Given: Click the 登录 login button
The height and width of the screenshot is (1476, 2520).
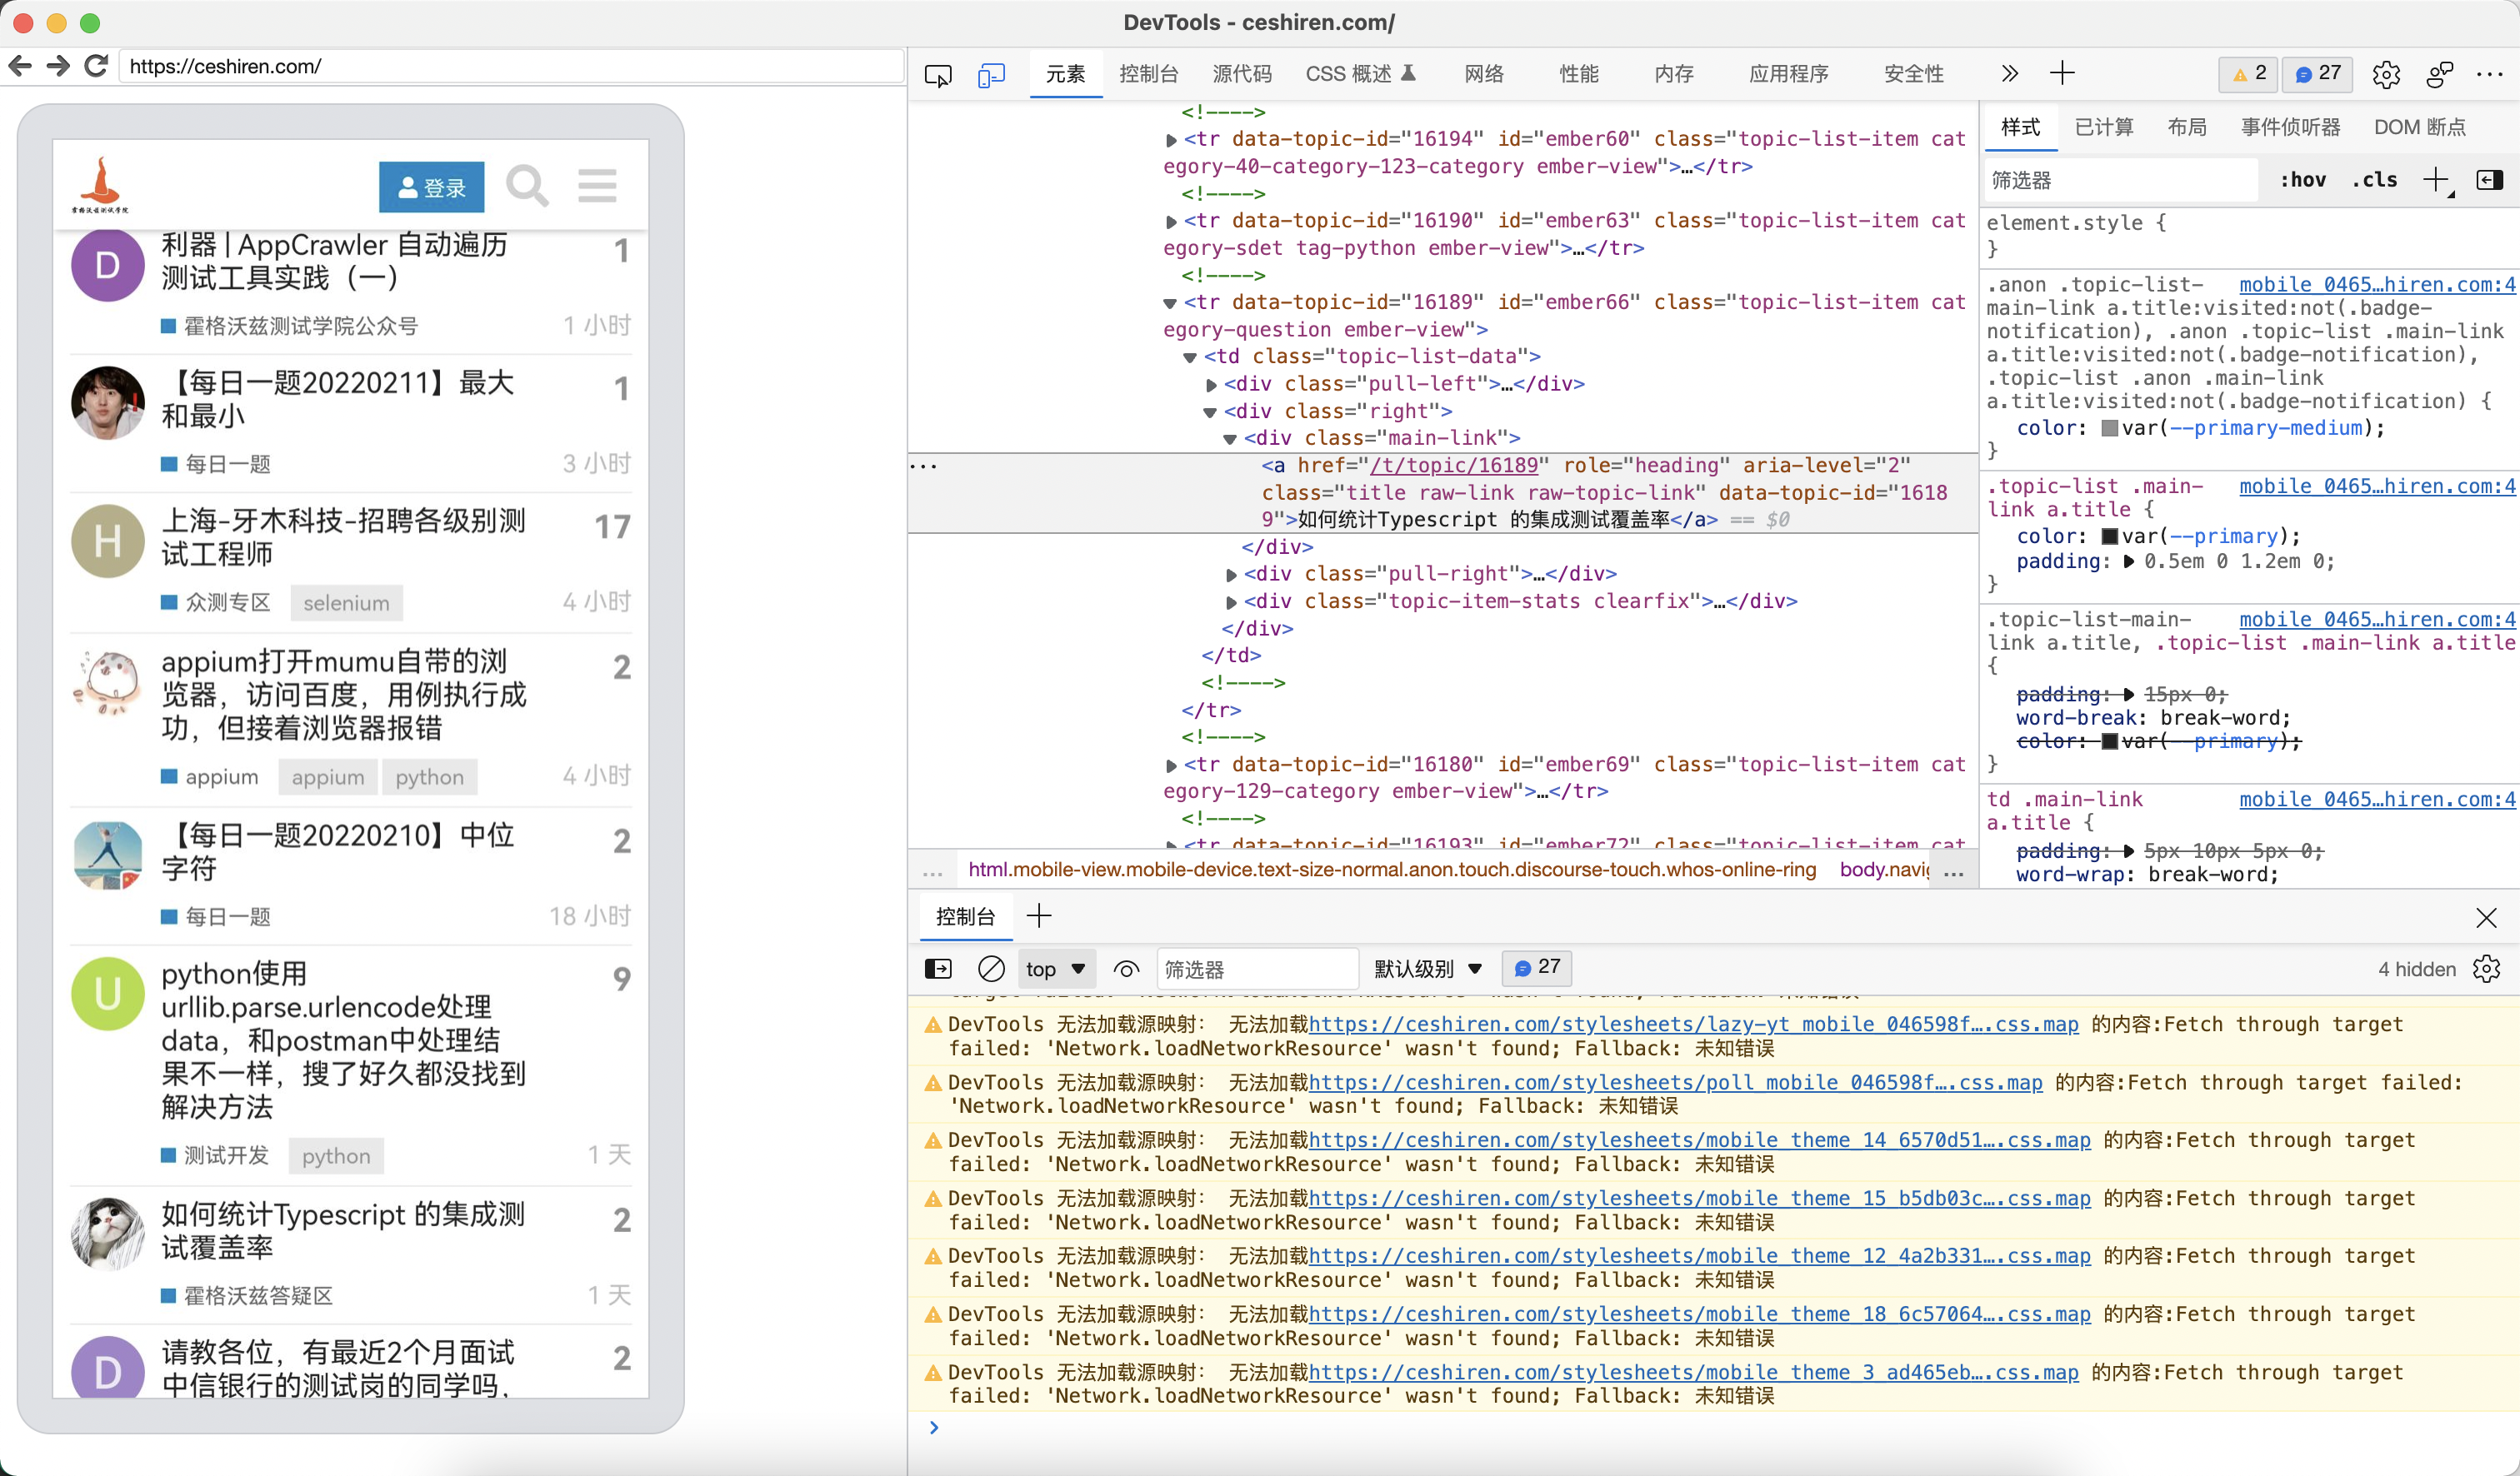Looking at the screenshot, I should point(431,187).
